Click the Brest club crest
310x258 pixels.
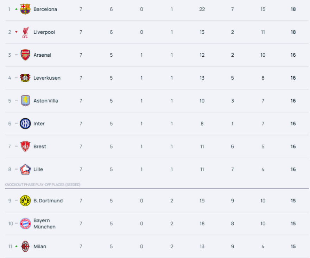pos(25,146)
